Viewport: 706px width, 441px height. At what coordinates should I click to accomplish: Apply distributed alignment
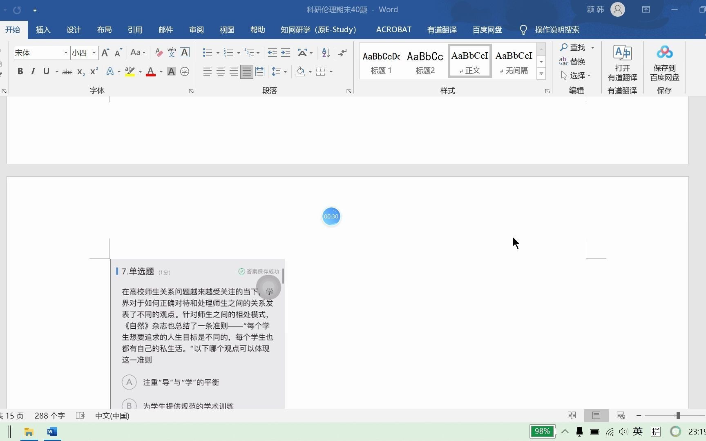point(260,71)
